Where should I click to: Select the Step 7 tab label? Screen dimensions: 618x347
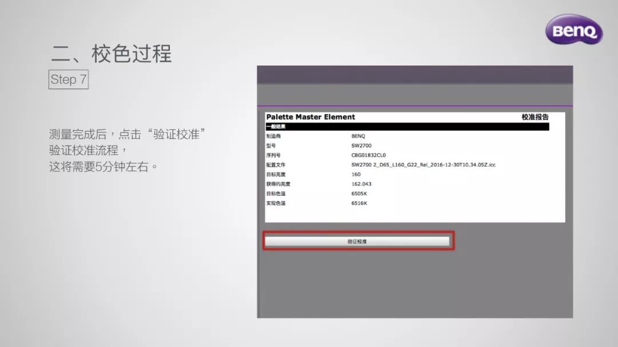tap(68, 80)
